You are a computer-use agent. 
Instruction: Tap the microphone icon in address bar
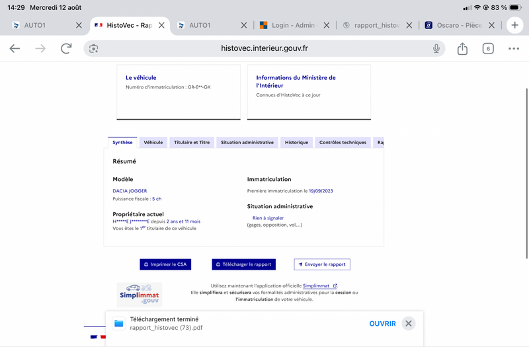(436, 48)
